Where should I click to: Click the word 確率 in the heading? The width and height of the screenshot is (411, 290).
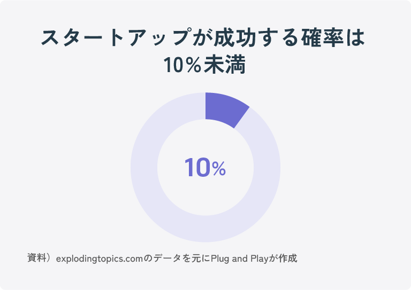pos(322,38)
